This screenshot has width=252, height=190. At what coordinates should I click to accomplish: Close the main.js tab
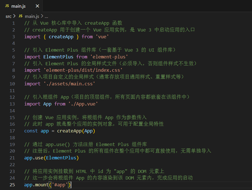tap(37, 6)
